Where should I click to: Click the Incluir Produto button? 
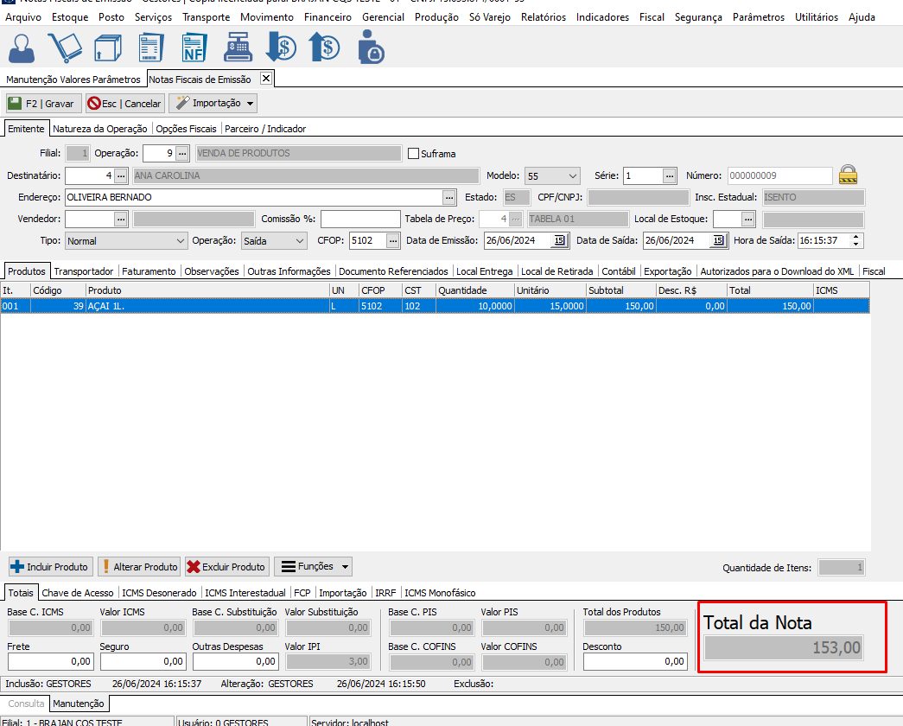click(x=50, y=567)
